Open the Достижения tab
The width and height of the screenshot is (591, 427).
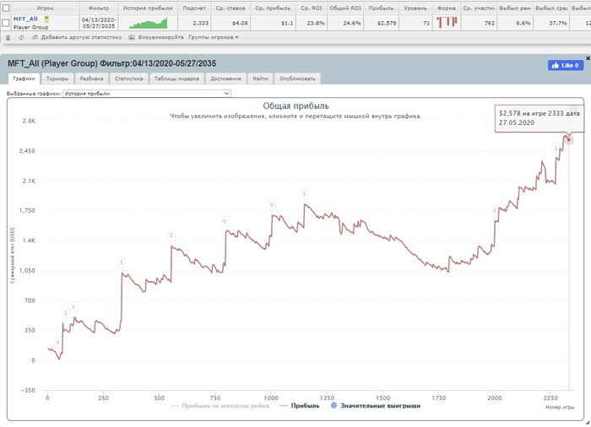[x=225, y=78]
